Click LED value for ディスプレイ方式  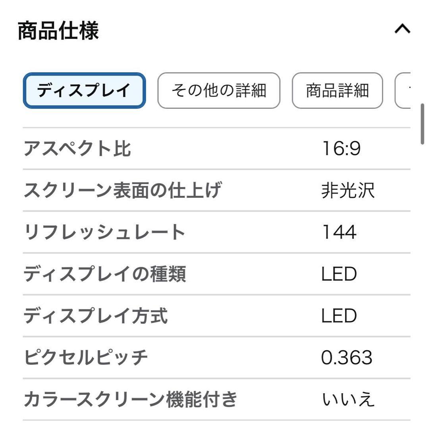[339, 316]
